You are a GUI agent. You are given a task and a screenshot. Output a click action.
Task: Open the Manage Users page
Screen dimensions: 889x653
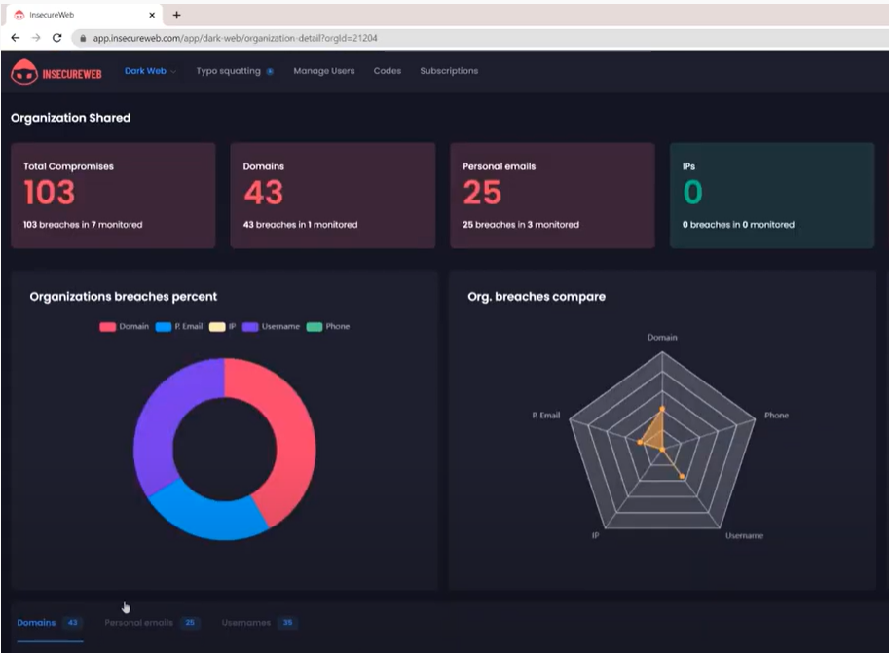pyautogui.click(x=322, y=70)
